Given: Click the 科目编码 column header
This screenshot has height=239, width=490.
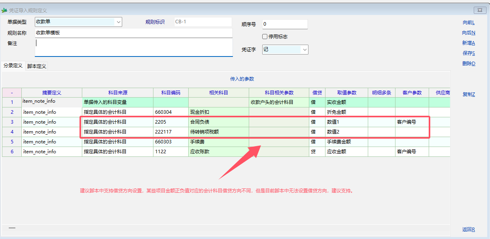Looking at the screenshot, I should [x=170, y=93].
